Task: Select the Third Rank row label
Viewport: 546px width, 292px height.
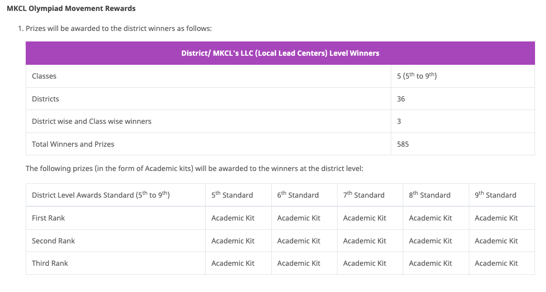Action: pyautogui.click(x=50, y=263)
